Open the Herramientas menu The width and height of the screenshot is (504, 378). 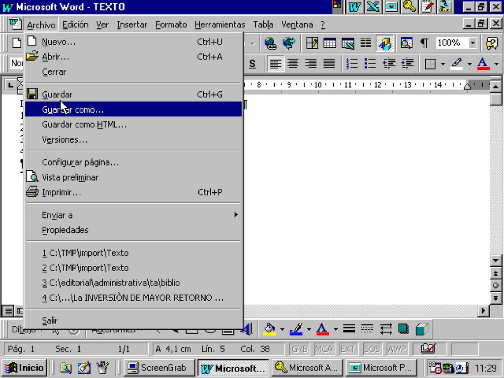(x=220, y=25)
